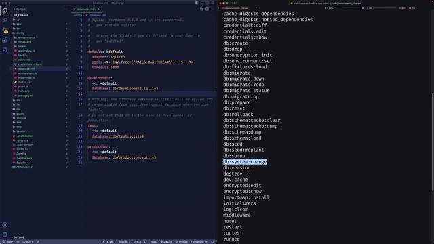
Task: Expand the initializers folder
Action: pos(24,42)
